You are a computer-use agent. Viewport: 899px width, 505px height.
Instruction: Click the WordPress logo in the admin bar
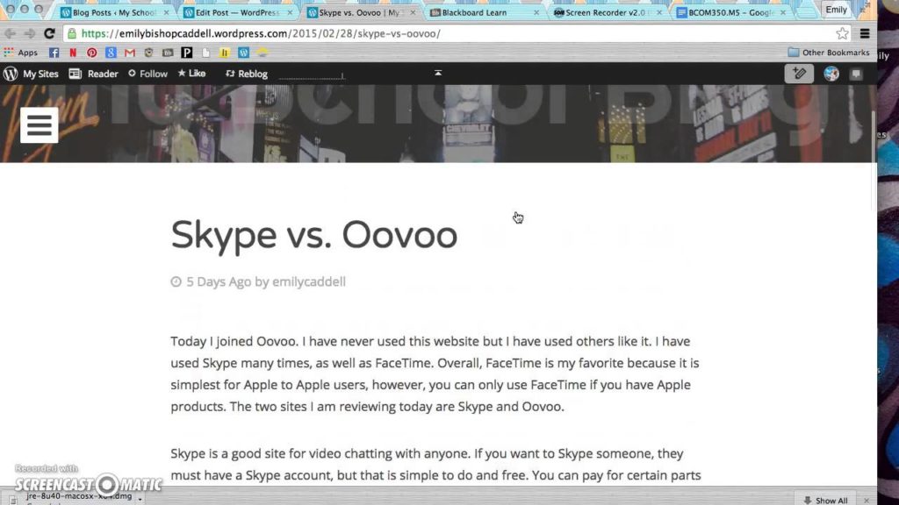pos(11,74)
